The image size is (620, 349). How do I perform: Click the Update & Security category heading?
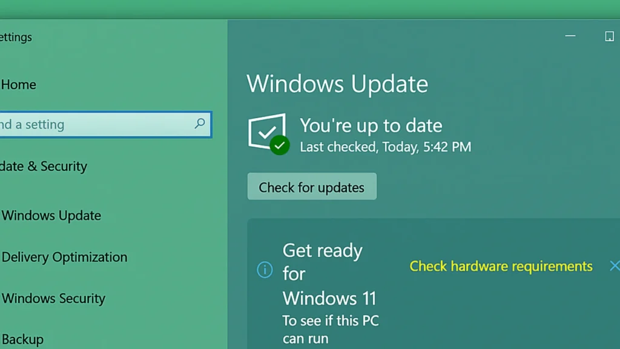click(44, 166)
